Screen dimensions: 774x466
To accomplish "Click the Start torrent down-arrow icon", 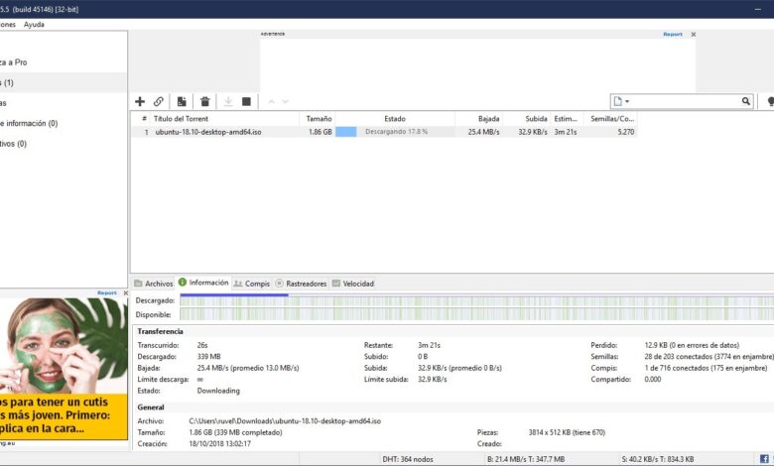I will coord(228,101).
